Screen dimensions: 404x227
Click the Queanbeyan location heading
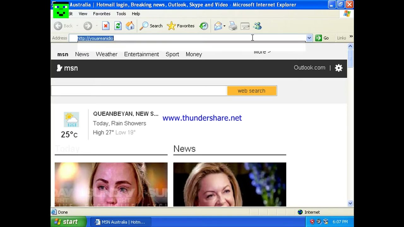point(126,114)
